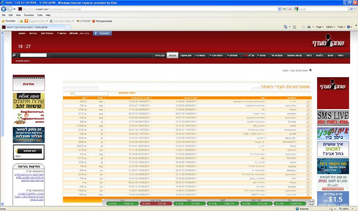Image resolution: width=358 pixels, height=211 pixels.
Task: Click the Facebook Connect button
Action: [x=102, y=33]
